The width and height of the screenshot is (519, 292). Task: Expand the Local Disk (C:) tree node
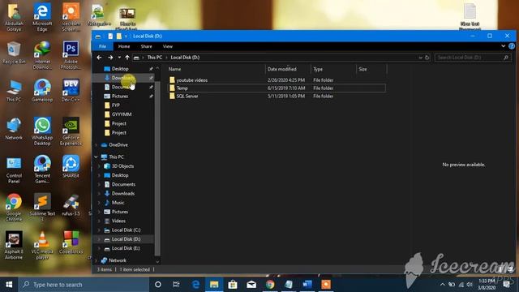[99, 230]
